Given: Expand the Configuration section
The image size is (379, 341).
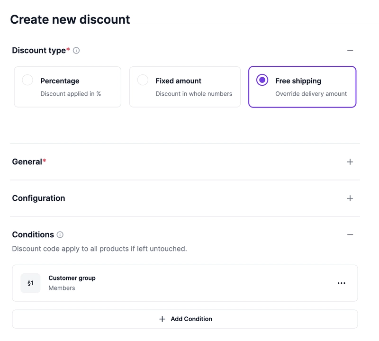Looking at the screenshot, I should pos(350,198).
